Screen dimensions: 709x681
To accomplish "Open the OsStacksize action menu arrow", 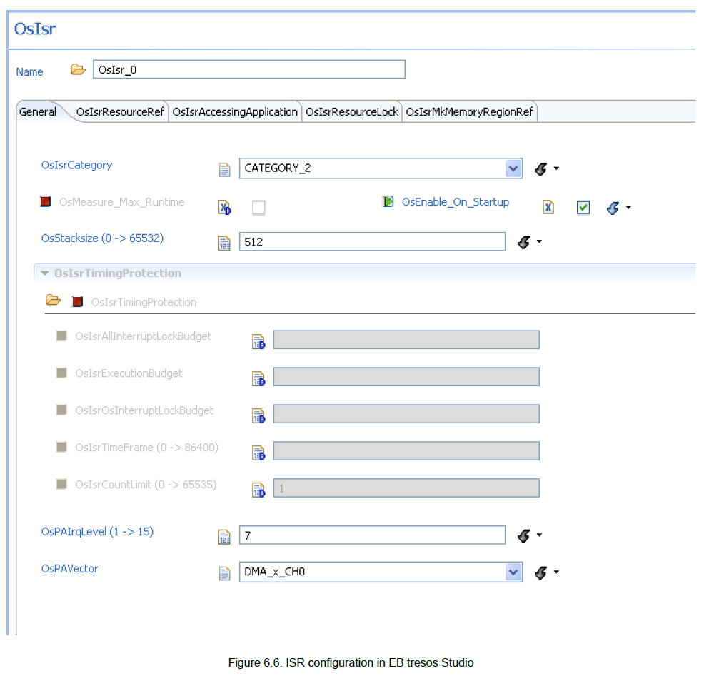I will (540, 241).
